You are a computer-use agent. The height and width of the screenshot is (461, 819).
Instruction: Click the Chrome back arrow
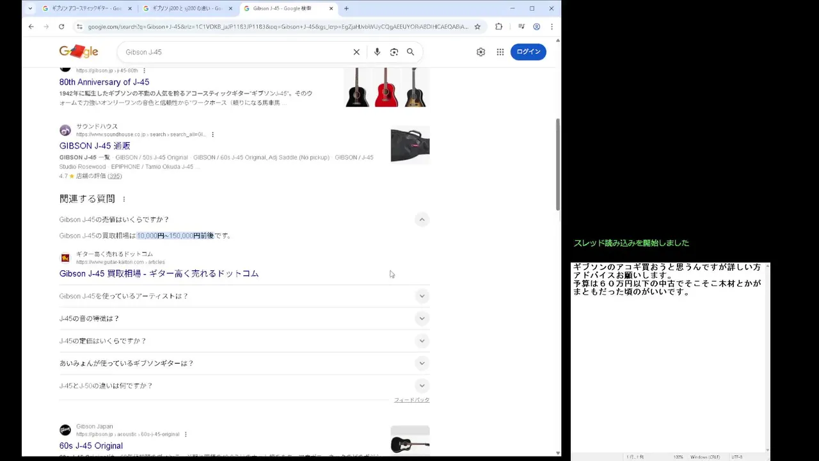point(31,26)
